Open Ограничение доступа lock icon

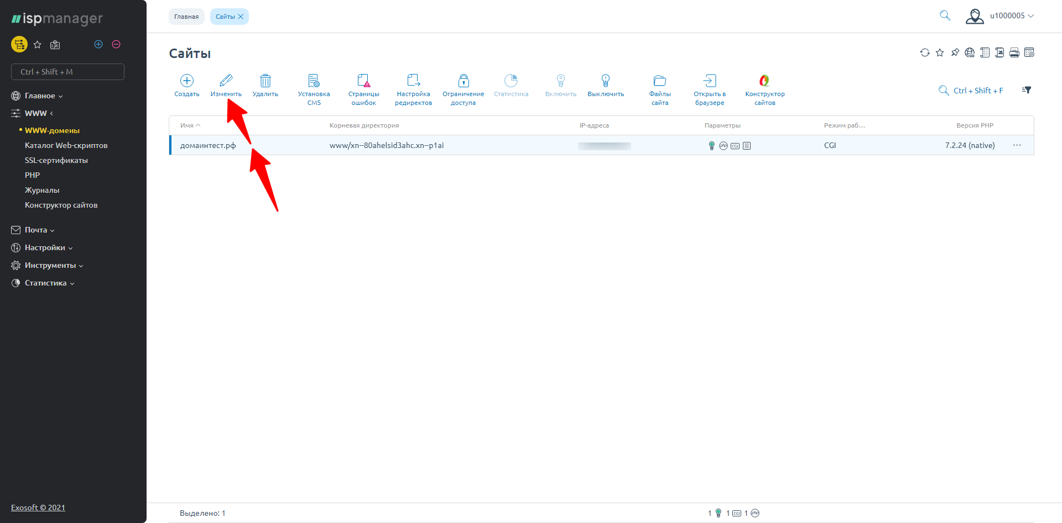[x=464, y=81]
